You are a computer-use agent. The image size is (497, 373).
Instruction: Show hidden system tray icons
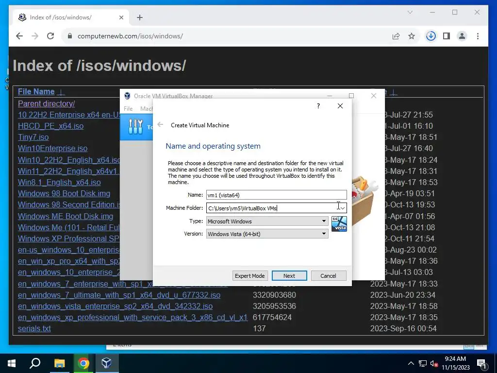(411, 363)
